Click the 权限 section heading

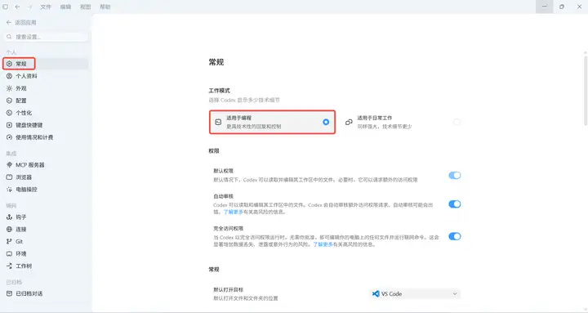(214, 151)
